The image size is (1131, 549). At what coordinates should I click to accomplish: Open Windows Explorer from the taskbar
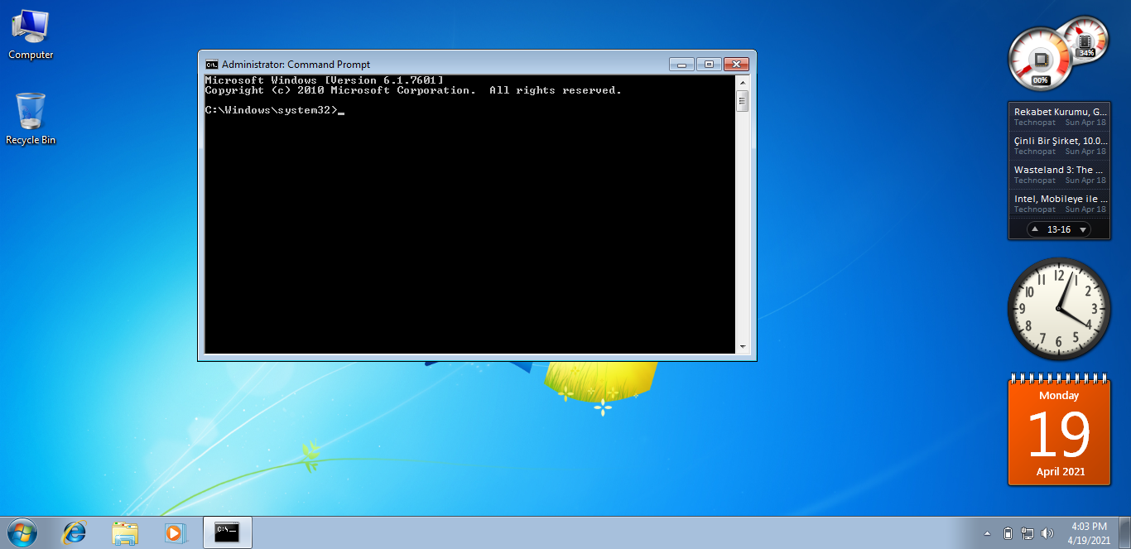tap(125, 532)
